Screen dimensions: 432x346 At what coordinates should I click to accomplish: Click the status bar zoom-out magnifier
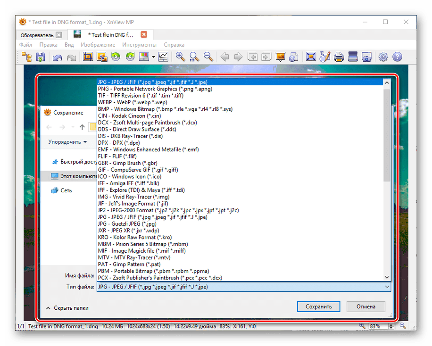tap(403, 326)
